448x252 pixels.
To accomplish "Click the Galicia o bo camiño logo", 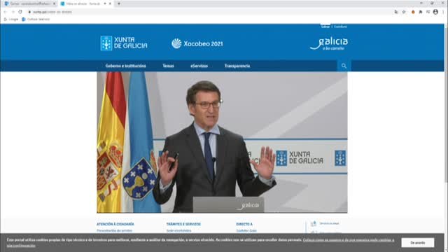I will coord(329,43).
